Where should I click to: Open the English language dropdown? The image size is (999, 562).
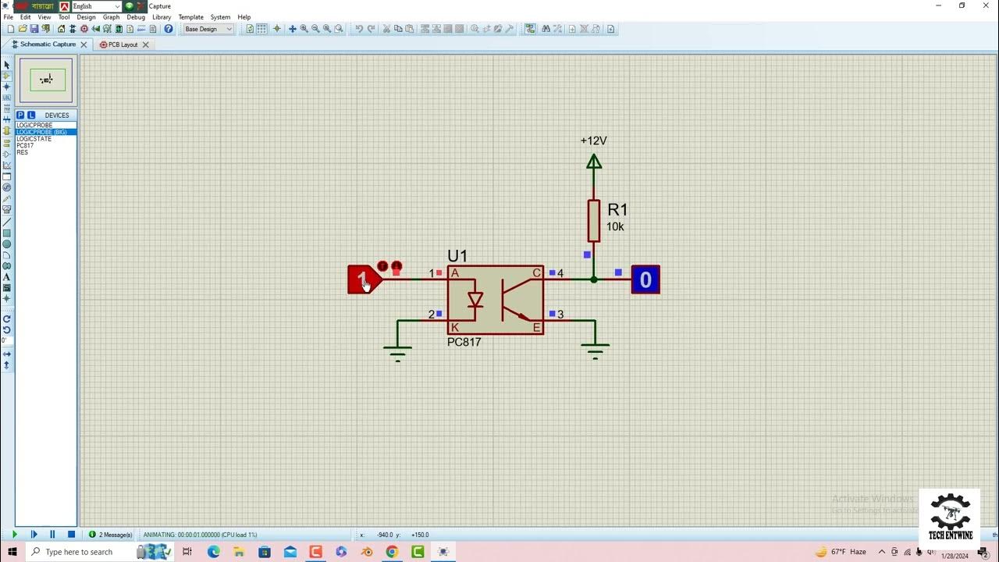coord(96,6)
